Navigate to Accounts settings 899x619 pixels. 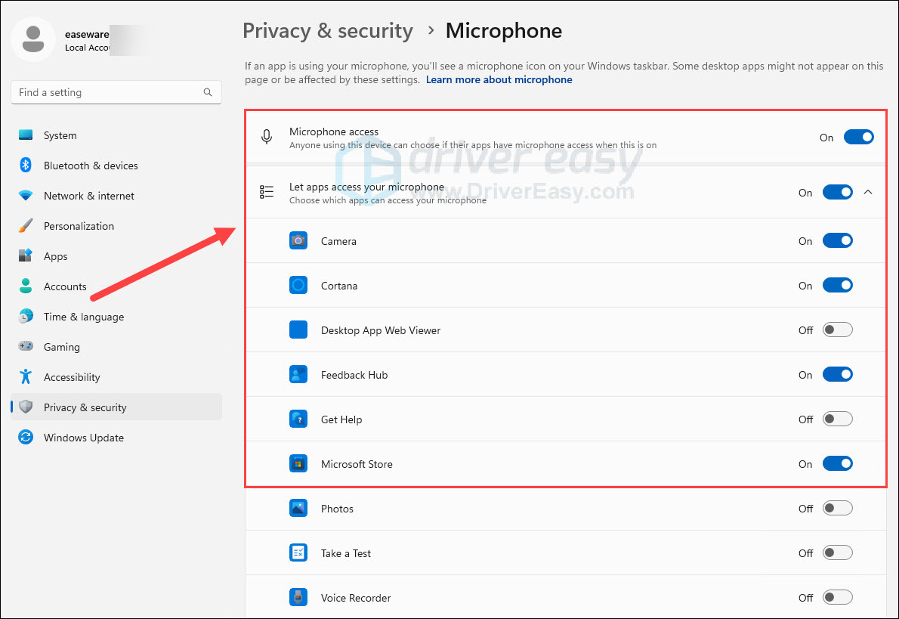click(116, 286)
